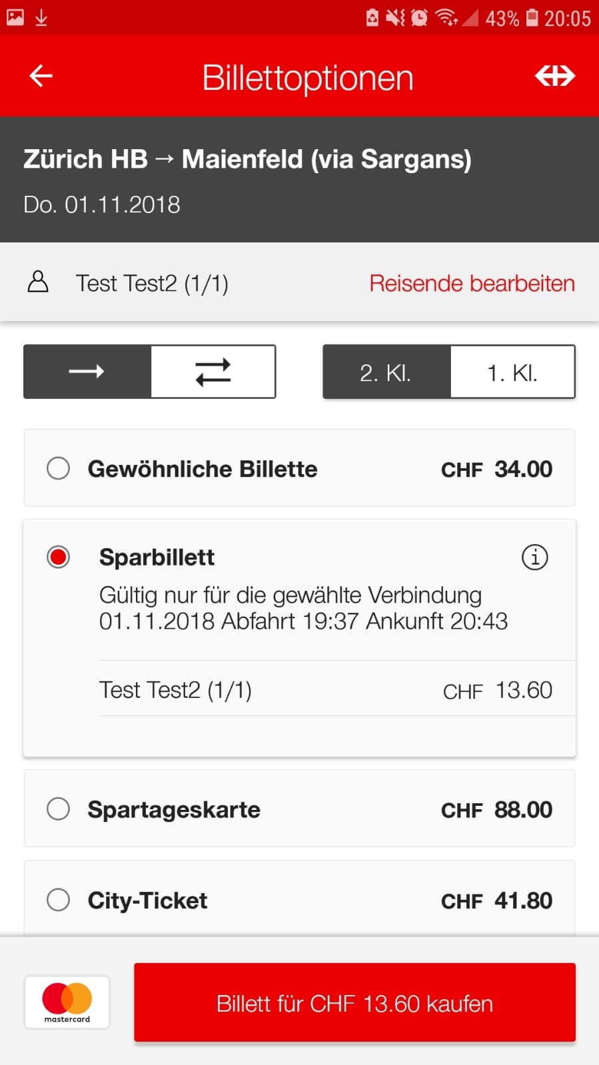Tap the traveler person icon

pos(38,282)
